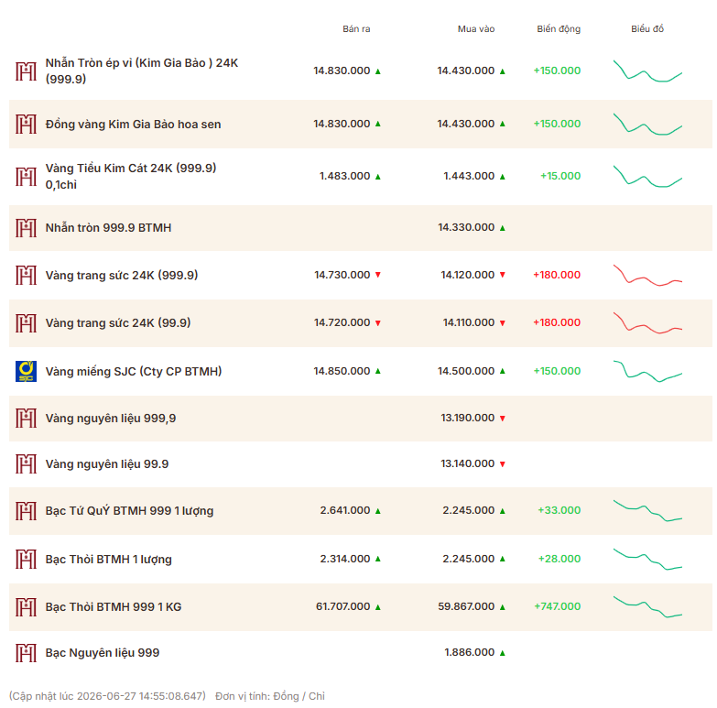This screenshot has width=717, height=708.
Task: Open the Bạc Tứ Quý BTMH 999 1 lượng row
Action: point(360,510)
